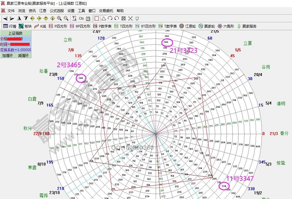Open the 行情 quotes view
The image size is (292, 199).
tap(10, 26)
